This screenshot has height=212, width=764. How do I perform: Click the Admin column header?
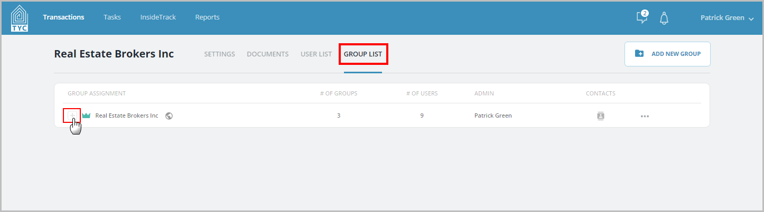484,93
